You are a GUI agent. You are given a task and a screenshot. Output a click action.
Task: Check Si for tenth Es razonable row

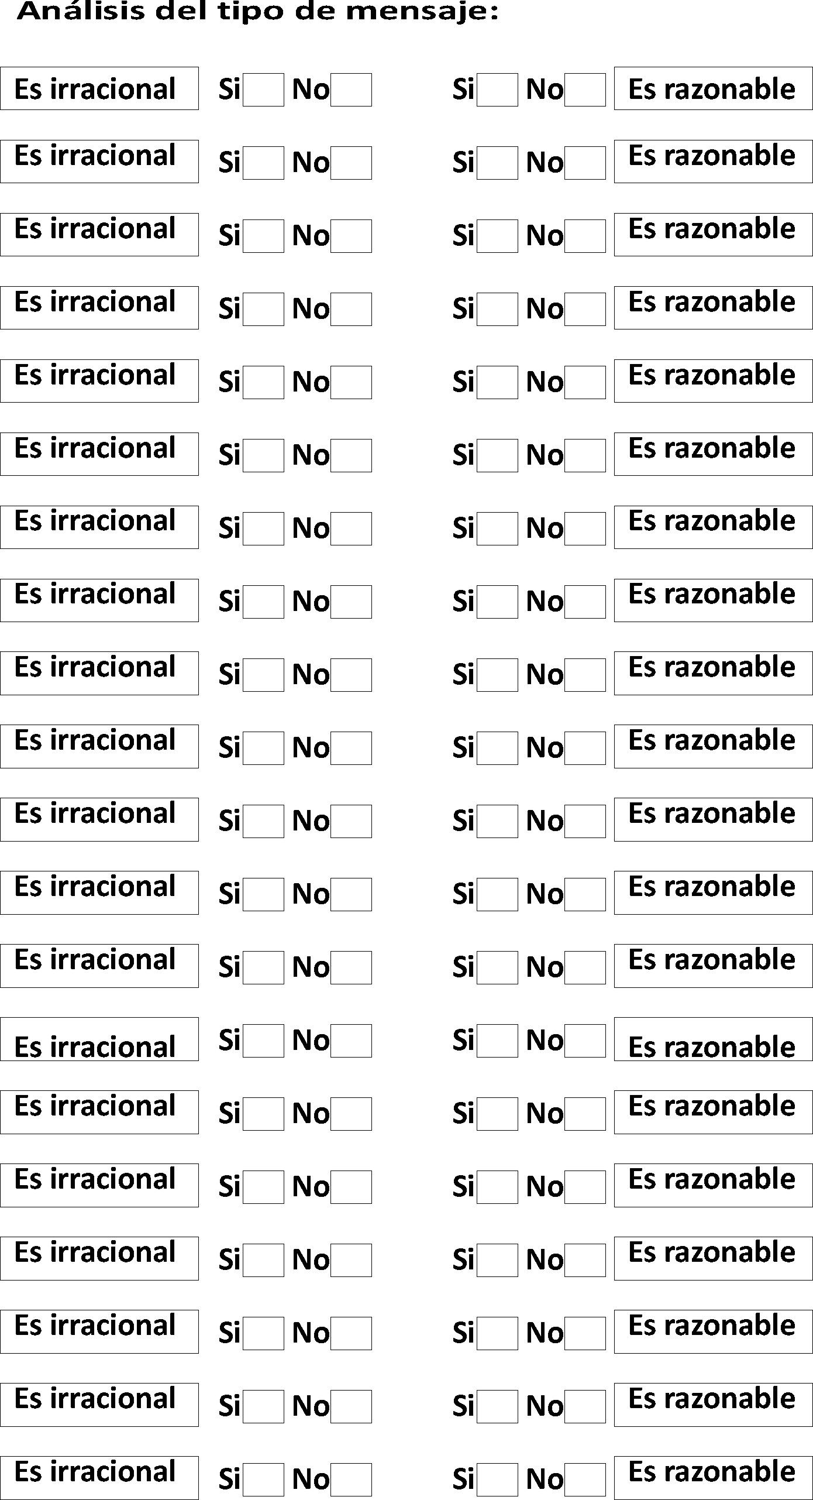coord(497,748)
